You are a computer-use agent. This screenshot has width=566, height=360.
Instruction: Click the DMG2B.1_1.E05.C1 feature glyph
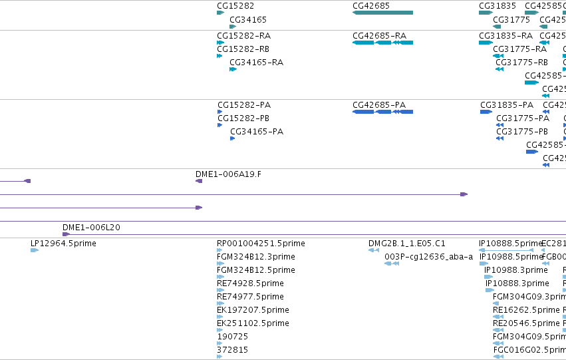click(x=374, y=250)
